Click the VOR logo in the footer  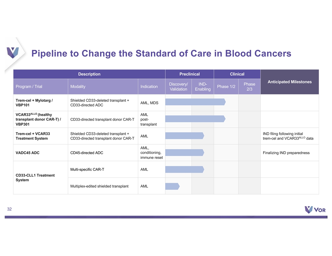(315, 210)
